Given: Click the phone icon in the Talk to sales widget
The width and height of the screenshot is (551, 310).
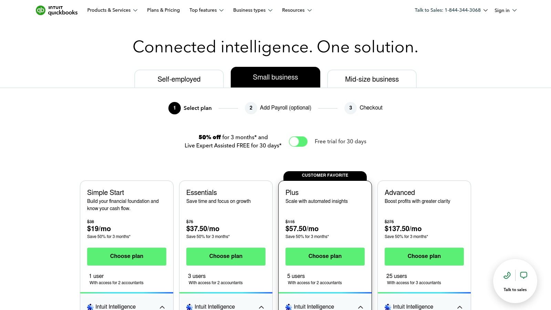Looking at the screenshot, I should (507, 276).
